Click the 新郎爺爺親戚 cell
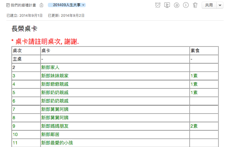The height and width of the screenshot is (147, 230). click(115, 84)
